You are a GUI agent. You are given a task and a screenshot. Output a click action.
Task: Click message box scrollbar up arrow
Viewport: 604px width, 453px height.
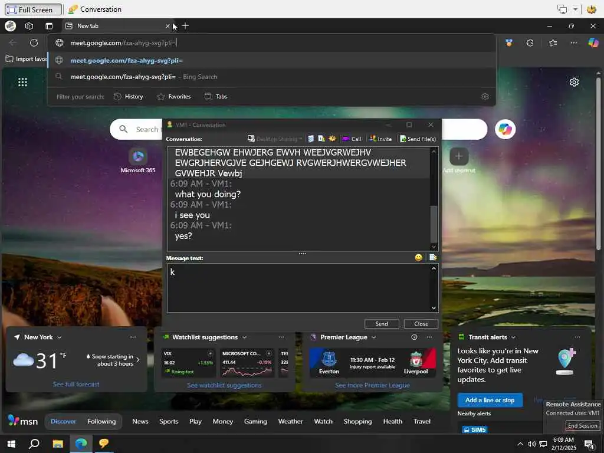pyautogui.click(x=434, y=268)
